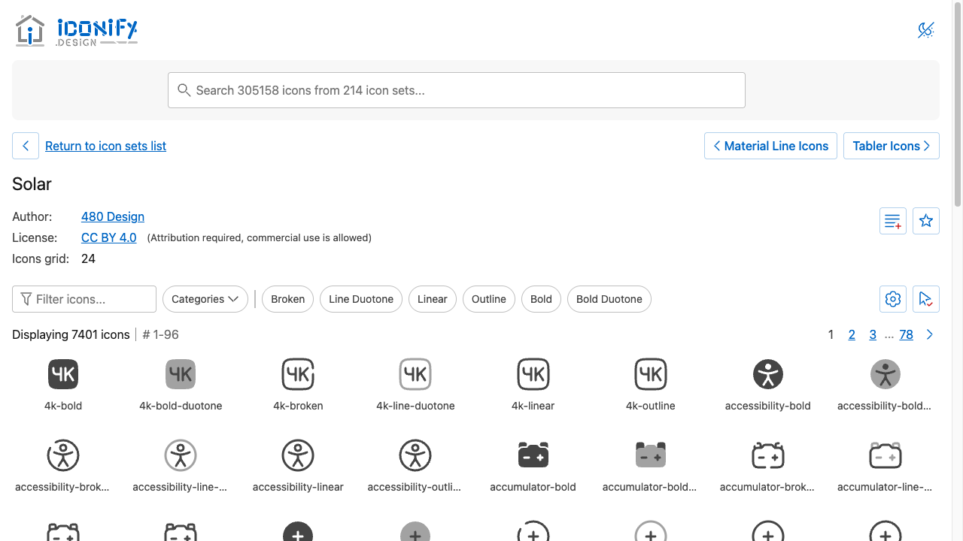Click the next page chevron arrow
This screenshot has width=963, height=541.
pos(930,335)
